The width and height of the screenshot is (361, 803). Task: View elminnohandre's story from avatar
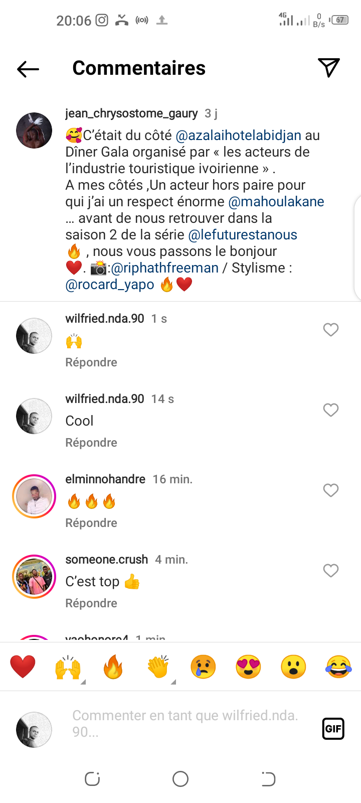34,496
